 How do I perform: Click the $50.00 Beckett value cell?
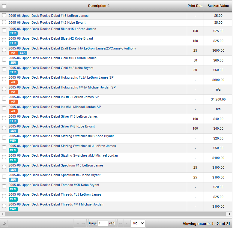[x=218, y=148]
